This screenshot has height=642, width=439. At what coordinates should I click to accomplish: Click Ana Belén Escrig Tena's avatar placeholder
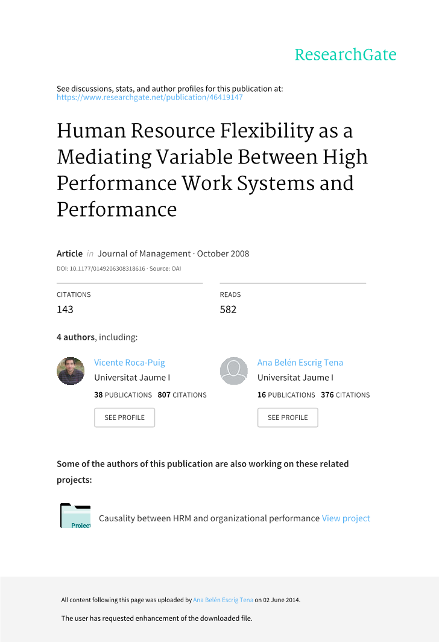[x=234, y=371]
